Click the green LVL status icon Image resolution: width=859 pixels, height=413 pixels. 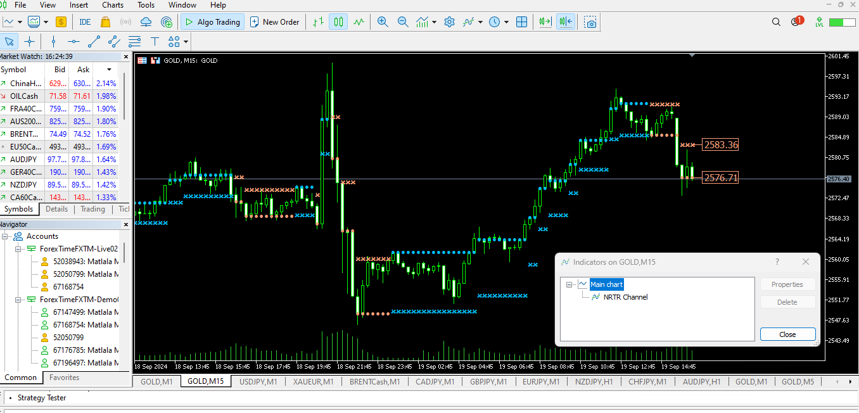pyautogui.click(x=820, y=22)
